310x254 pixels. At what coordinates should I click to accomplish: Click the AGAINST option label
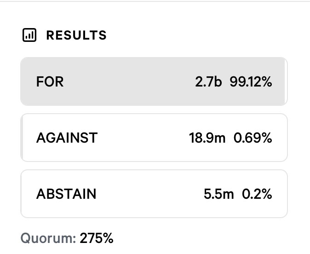pyautogui.click(x=67, y=138)
